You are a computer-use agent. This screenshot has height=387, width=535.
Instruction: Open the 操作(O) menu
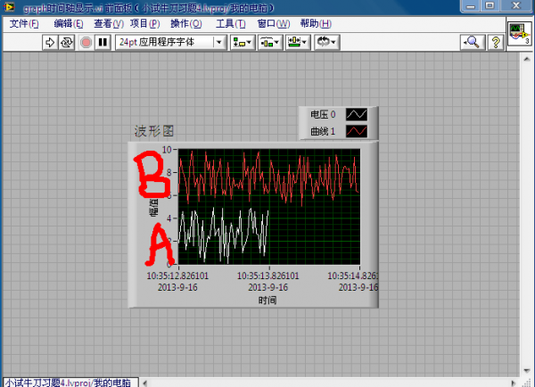[x=186, y=23]
